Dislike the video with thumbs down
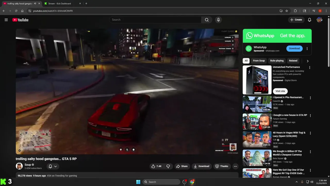Image resolution: width=330 pixels, height=186 pixels. point(168,166)
